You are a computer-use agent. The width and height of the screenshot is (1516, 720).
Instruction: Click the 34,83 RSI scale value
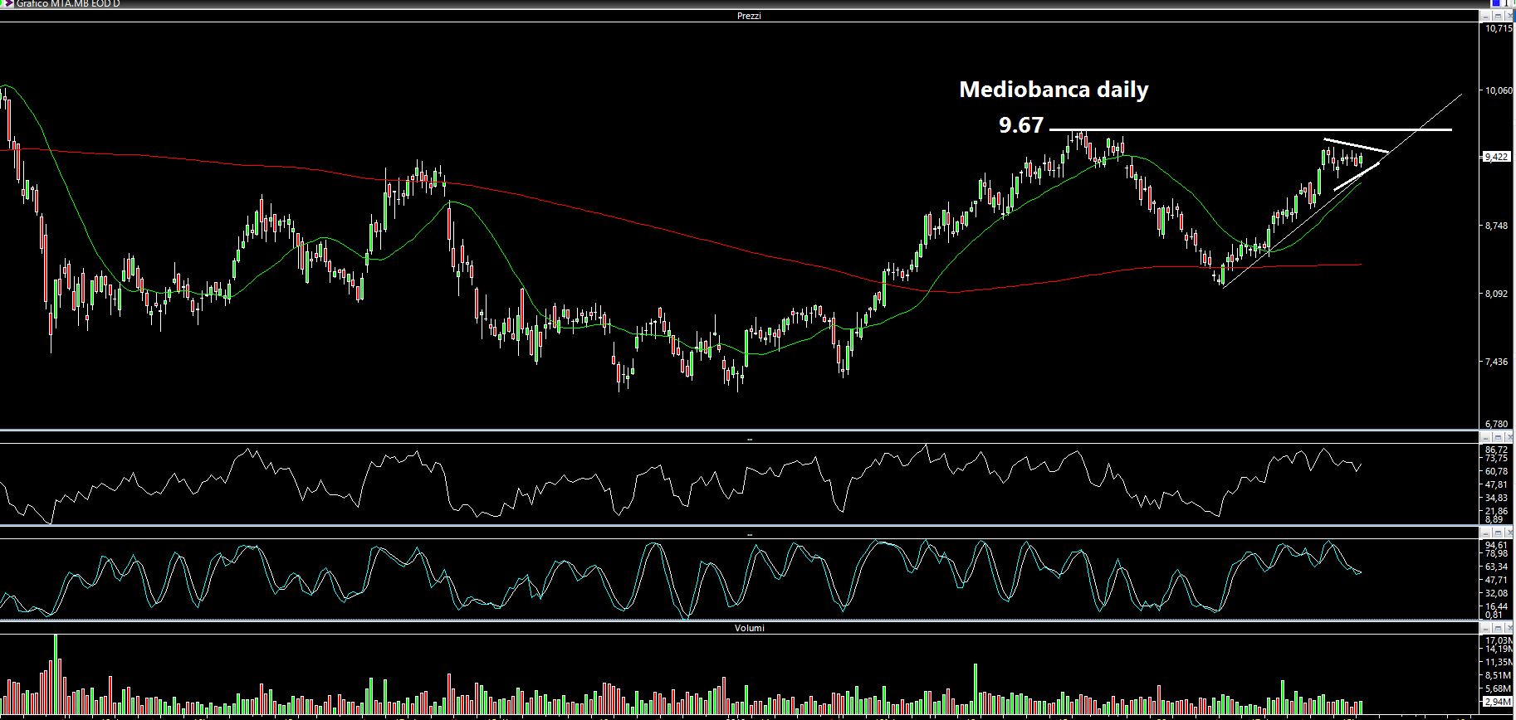[1496, 498]
